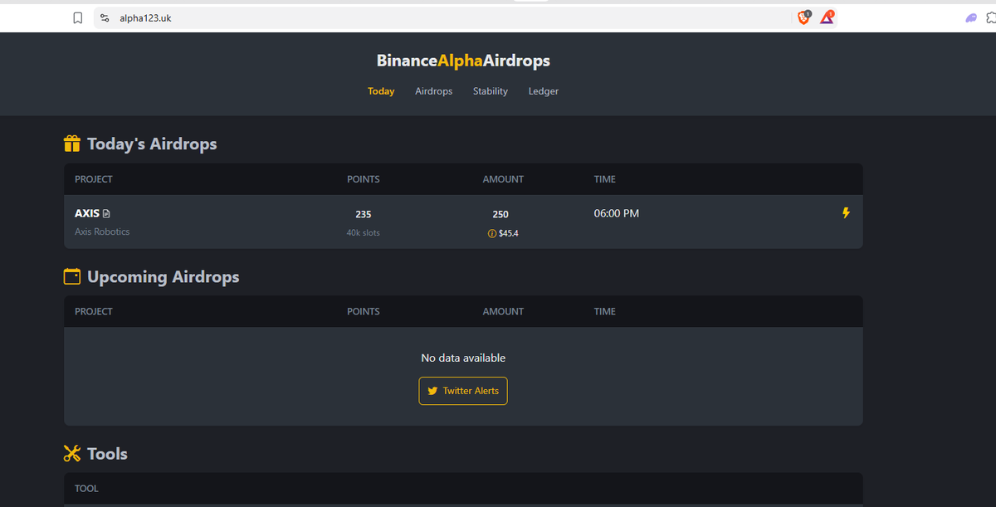
Task: Select the AXIS project name
Action: [87, 214]
